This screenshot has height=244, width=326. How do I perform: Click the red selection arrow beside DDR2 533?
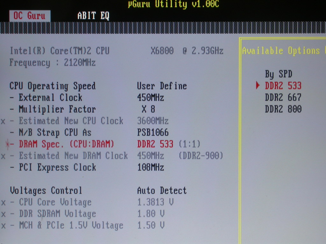(x=258, y=85)
